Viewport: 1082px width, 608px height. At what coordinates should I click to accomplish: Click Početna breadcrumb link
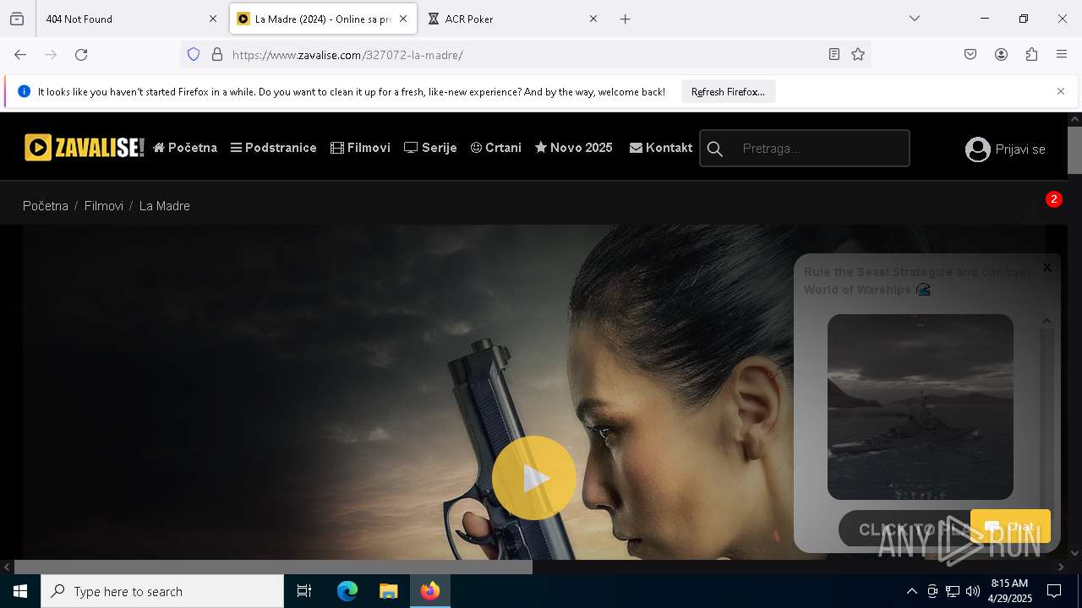[46, 206]
